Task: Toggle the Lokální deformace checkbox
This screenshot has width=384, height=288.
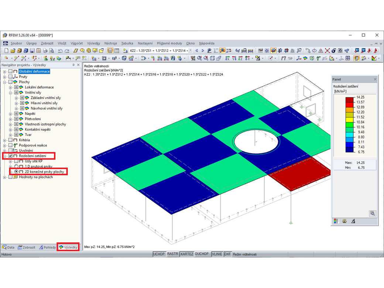Action: click(x=16, y=87)
